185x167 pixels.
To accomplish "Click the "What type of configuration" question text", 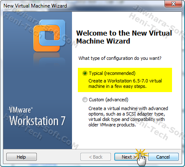I will pyautogui.click(x=120, y=58).
